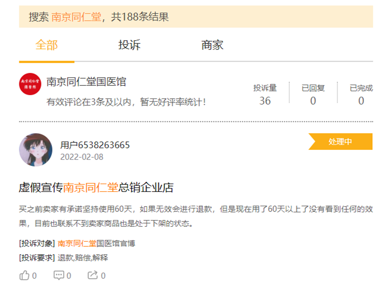The height and width of the screenshot is (287, 391).
Task: Open profile of 用户6538263665 username
Action: pos(95,145)
